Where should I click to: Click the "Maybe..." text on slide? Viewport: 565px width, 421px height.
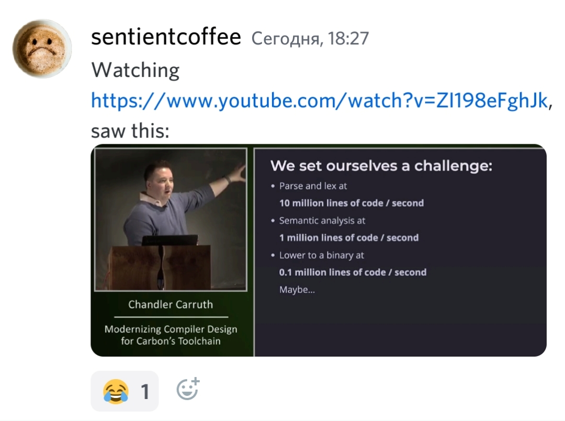pyautogui.click(x=297, y=290)
